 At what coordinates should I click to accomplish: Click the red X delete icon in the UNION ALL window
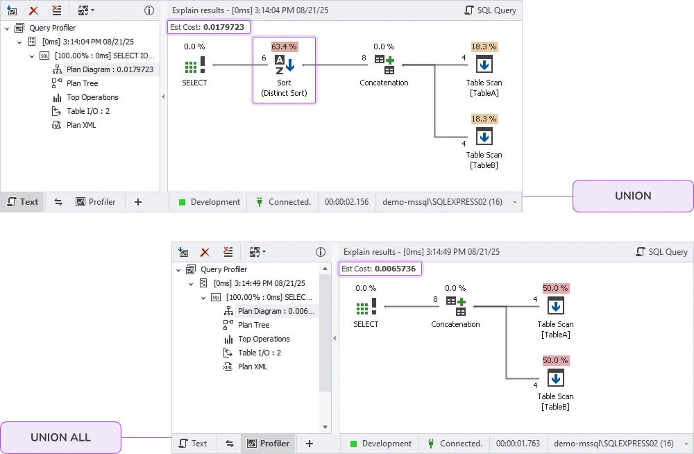[205, 253]
